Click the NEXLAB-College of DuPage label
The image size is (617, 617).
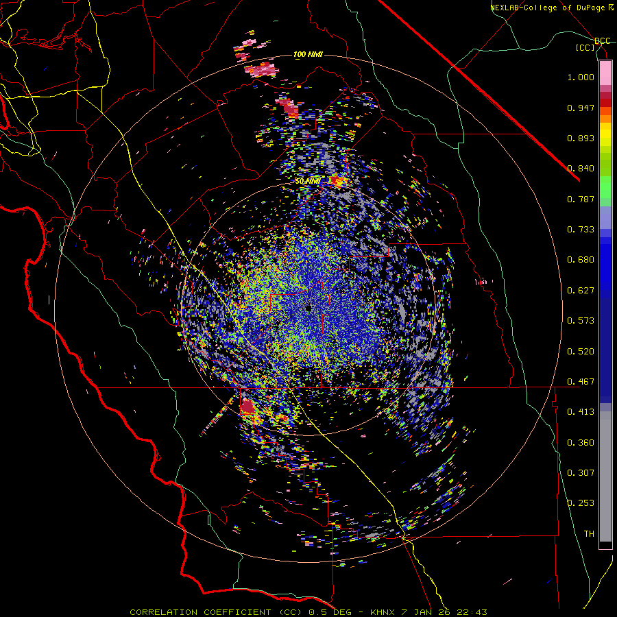click(552, 8)
